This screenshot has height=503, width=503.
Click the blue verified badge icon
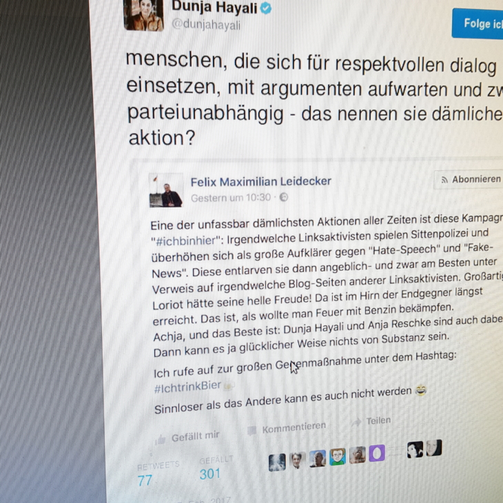266,8
